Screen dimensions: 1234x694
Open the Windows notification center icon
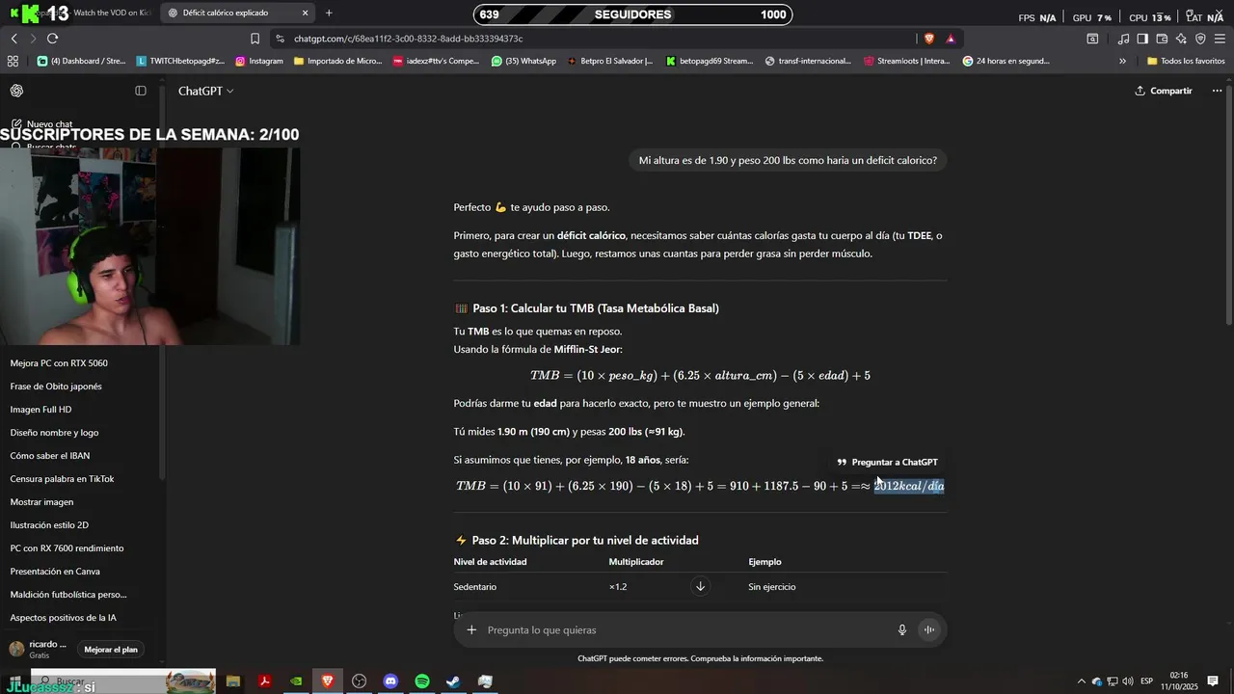pos(1213,681)
